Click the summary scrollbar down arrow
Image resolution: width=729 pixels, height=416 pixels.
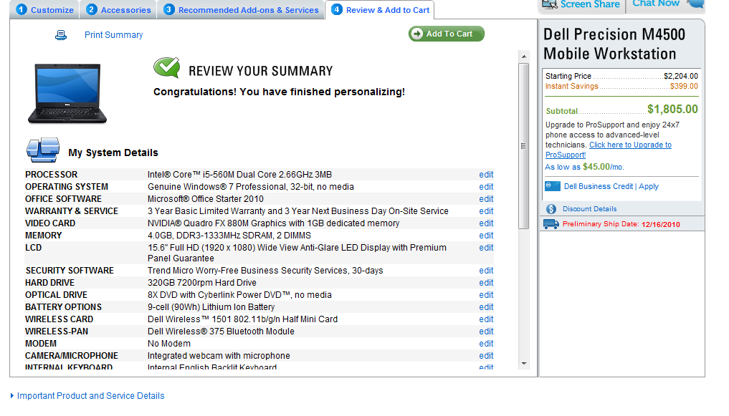point(524,364)
